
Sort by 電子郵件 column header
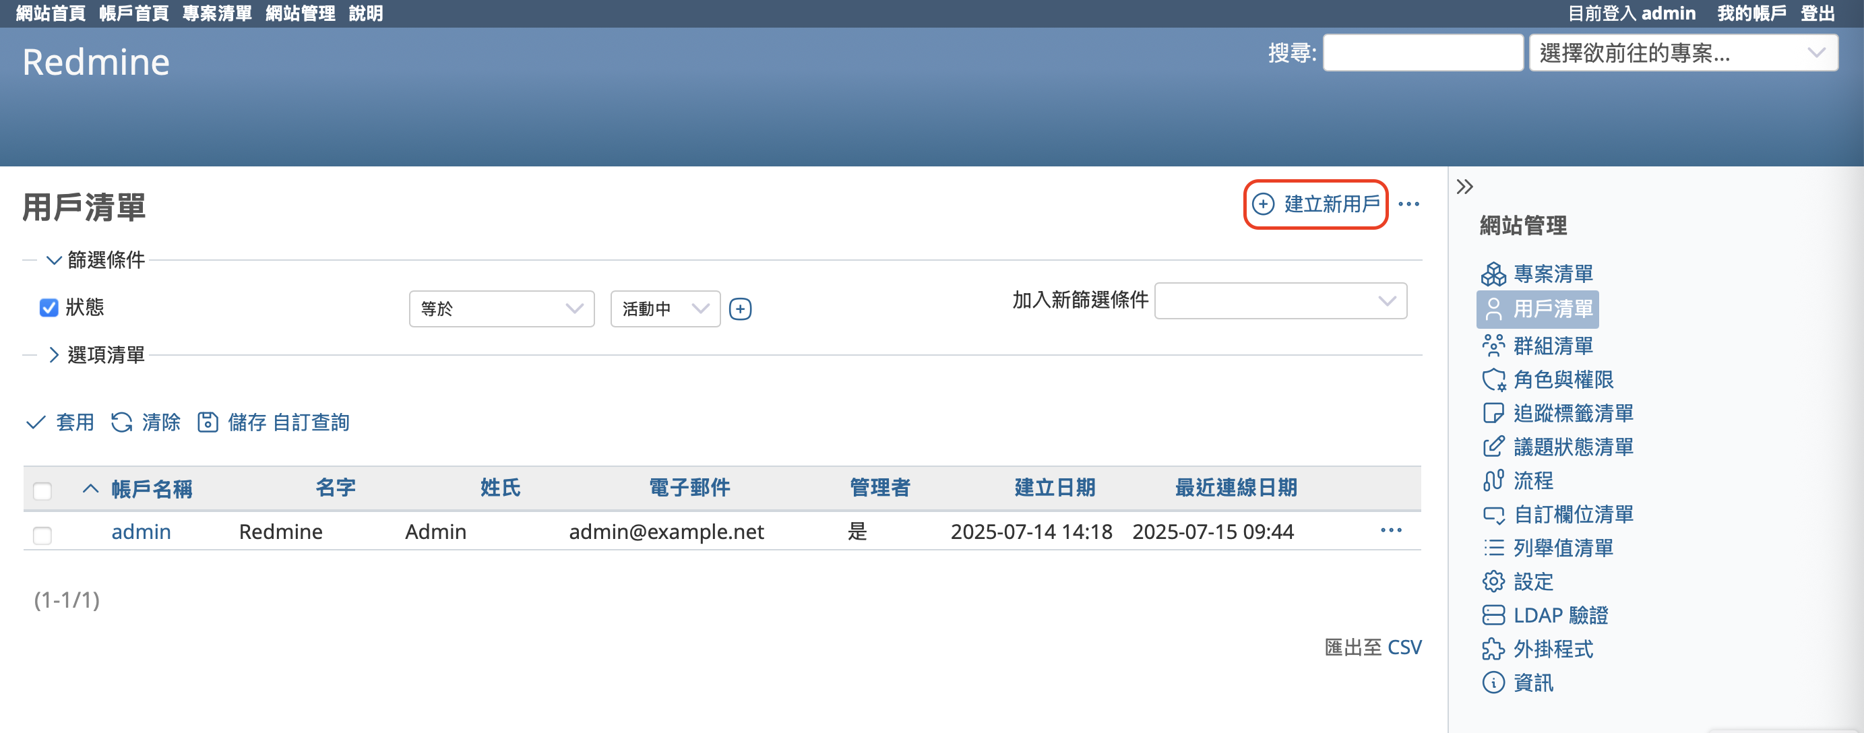689,487
